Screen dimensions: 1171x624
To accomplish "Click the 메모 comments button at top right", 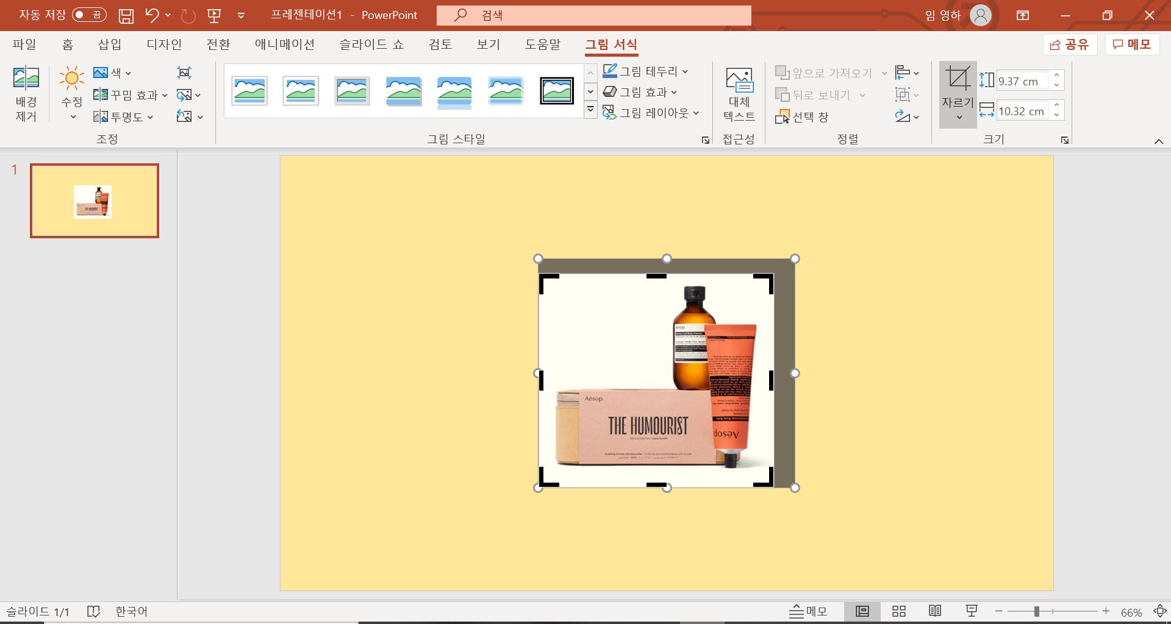I will pyautogui.click(x=1132, y=44).
